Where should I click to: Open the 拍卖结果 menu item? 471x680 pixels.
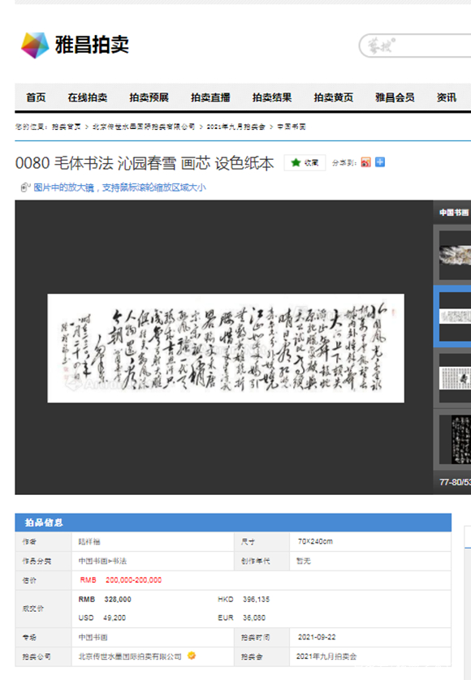pyautogui.click(x=272, y=97)
